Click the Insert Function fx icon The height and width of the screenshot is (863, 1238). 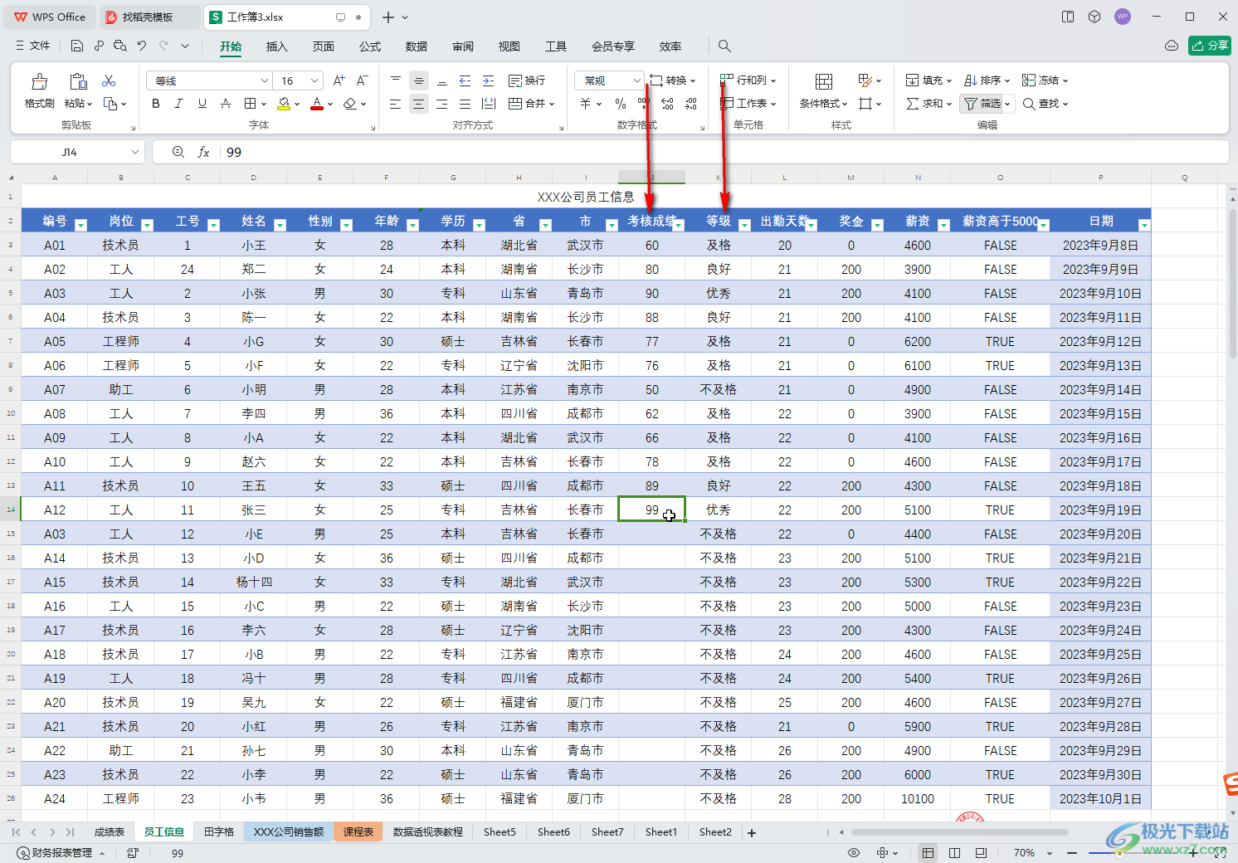tap(203, 152)
